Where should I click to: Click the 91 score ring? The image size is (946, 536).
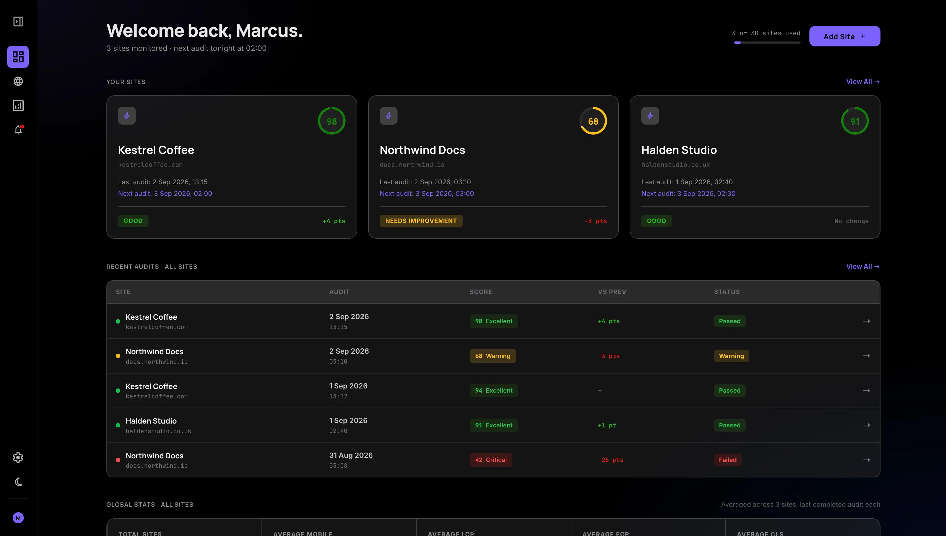coord(855,121)
